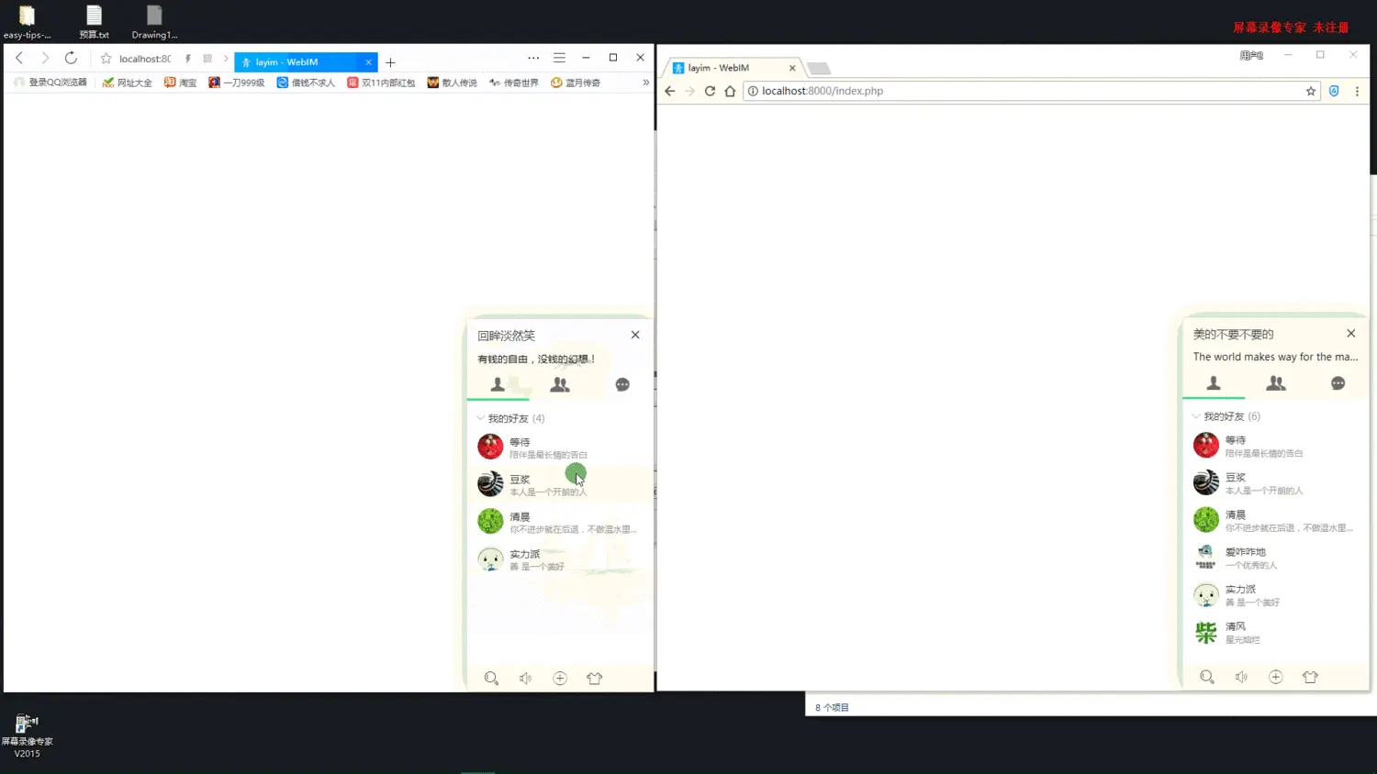Open the 借钱不求人 bookmark
Image resolution: width=1377 pixels, height=774 pixels.
pyautogui.click(x=306, y=83)
